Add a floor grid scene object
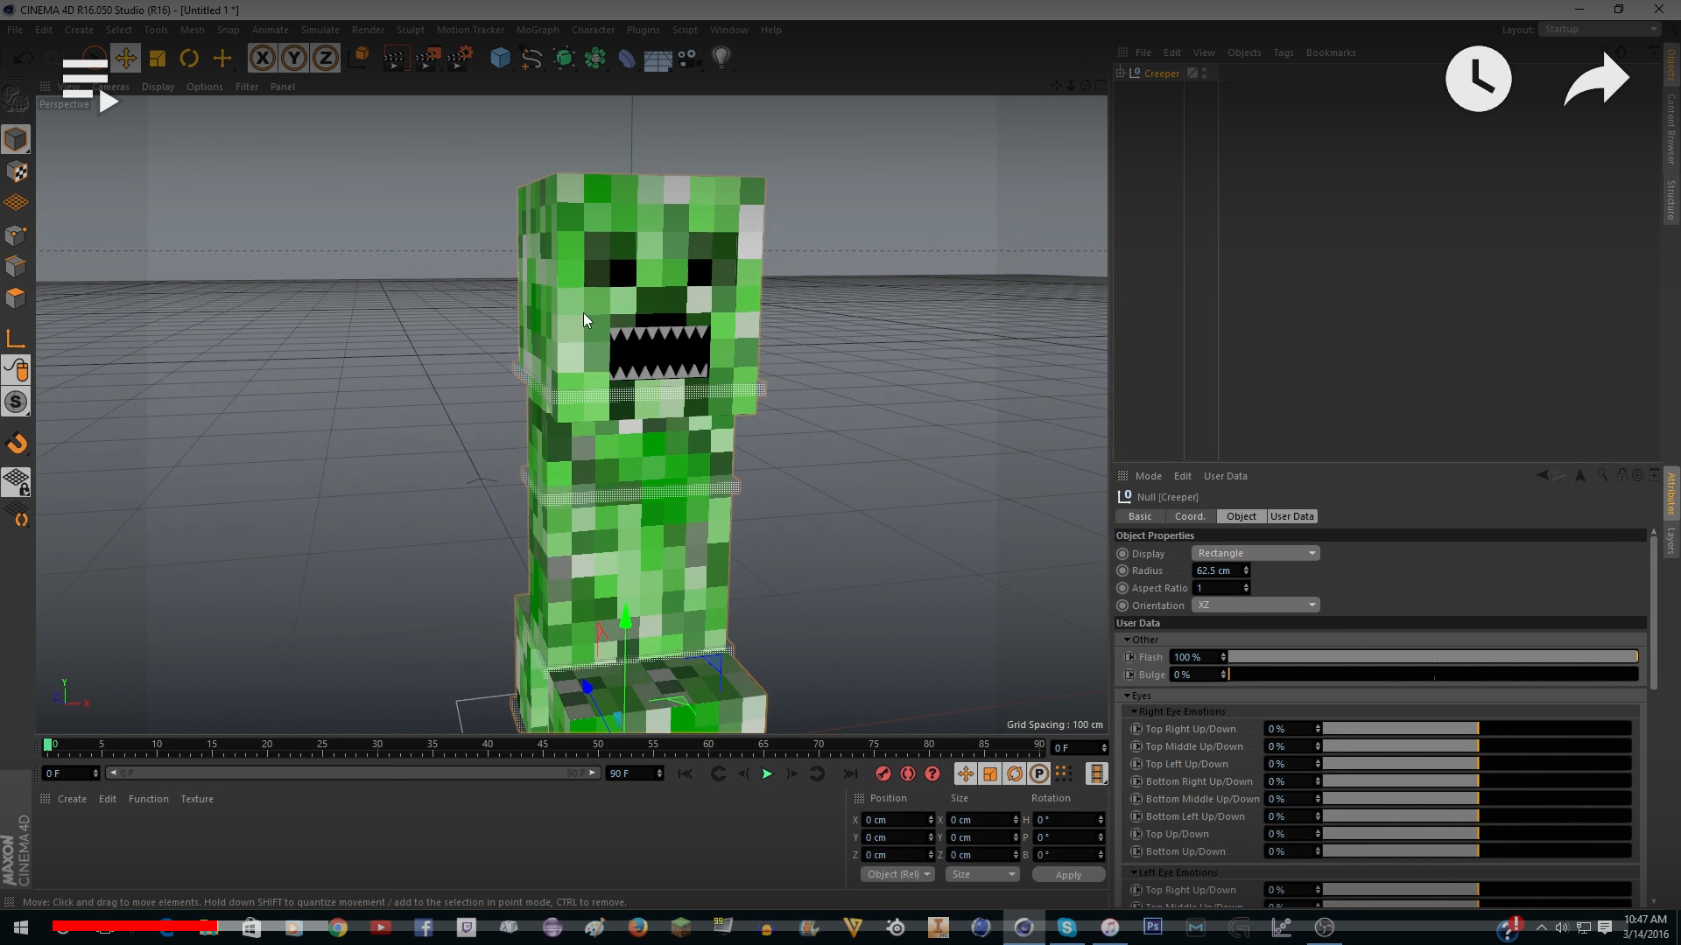The image size is (1681, 945). (658, 59)
